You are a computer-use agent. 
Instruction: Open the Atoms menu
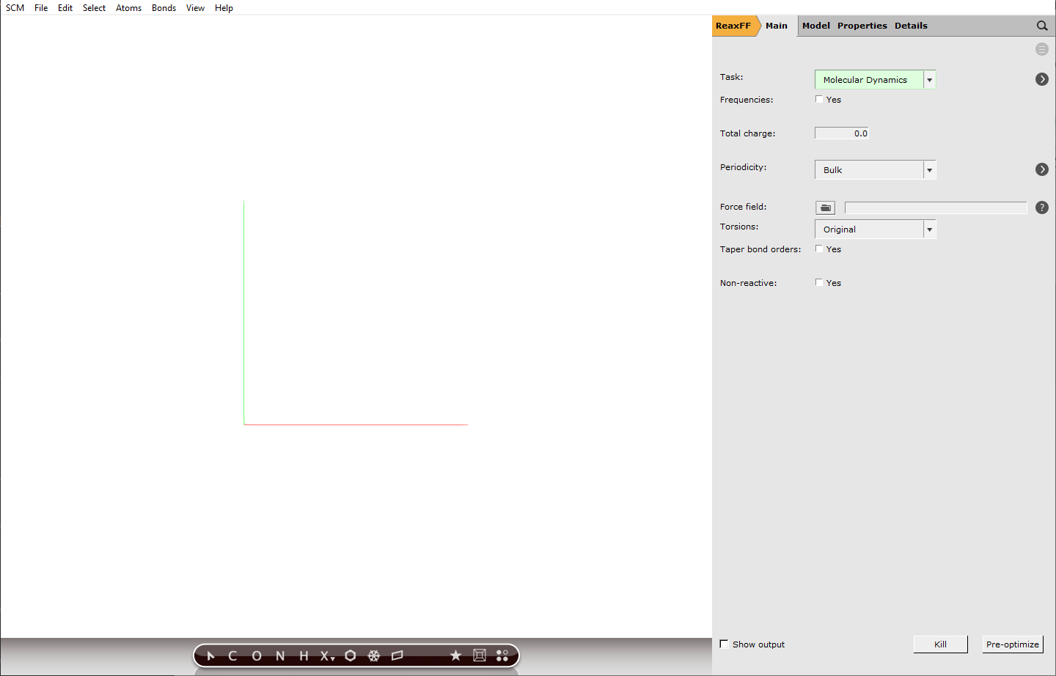tap(128, 8)
